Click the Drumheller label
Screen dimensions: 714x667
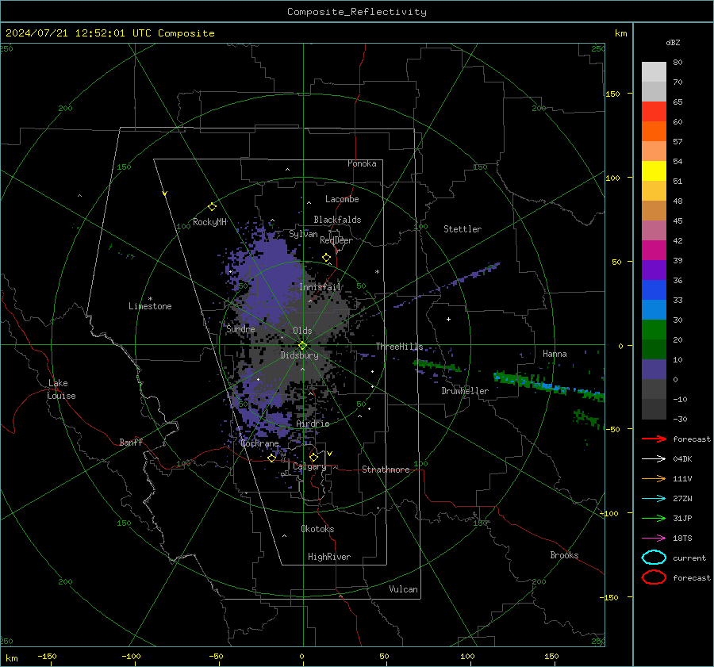point(465,391)
